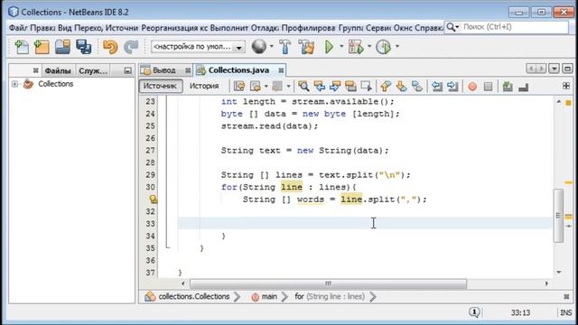The image size is (578, 325).
Task: Focus the Поиск (Ctrl+I) search field
Action: (x=514, y=27)
